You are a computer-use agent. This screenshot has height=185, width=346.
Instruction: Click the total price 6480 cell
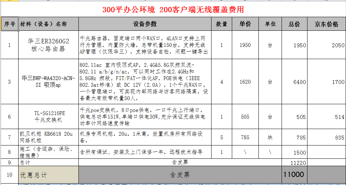295,81
